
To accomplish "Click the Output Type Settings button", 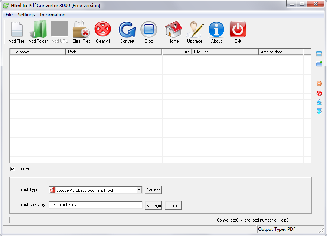I will 153,190.
